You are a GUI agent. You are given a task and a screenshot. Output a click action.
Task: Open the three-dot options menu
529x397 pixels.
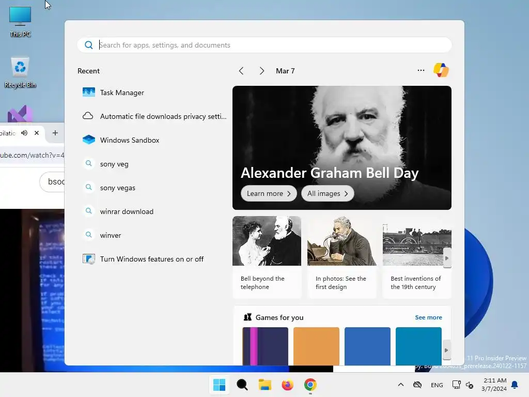421,70
